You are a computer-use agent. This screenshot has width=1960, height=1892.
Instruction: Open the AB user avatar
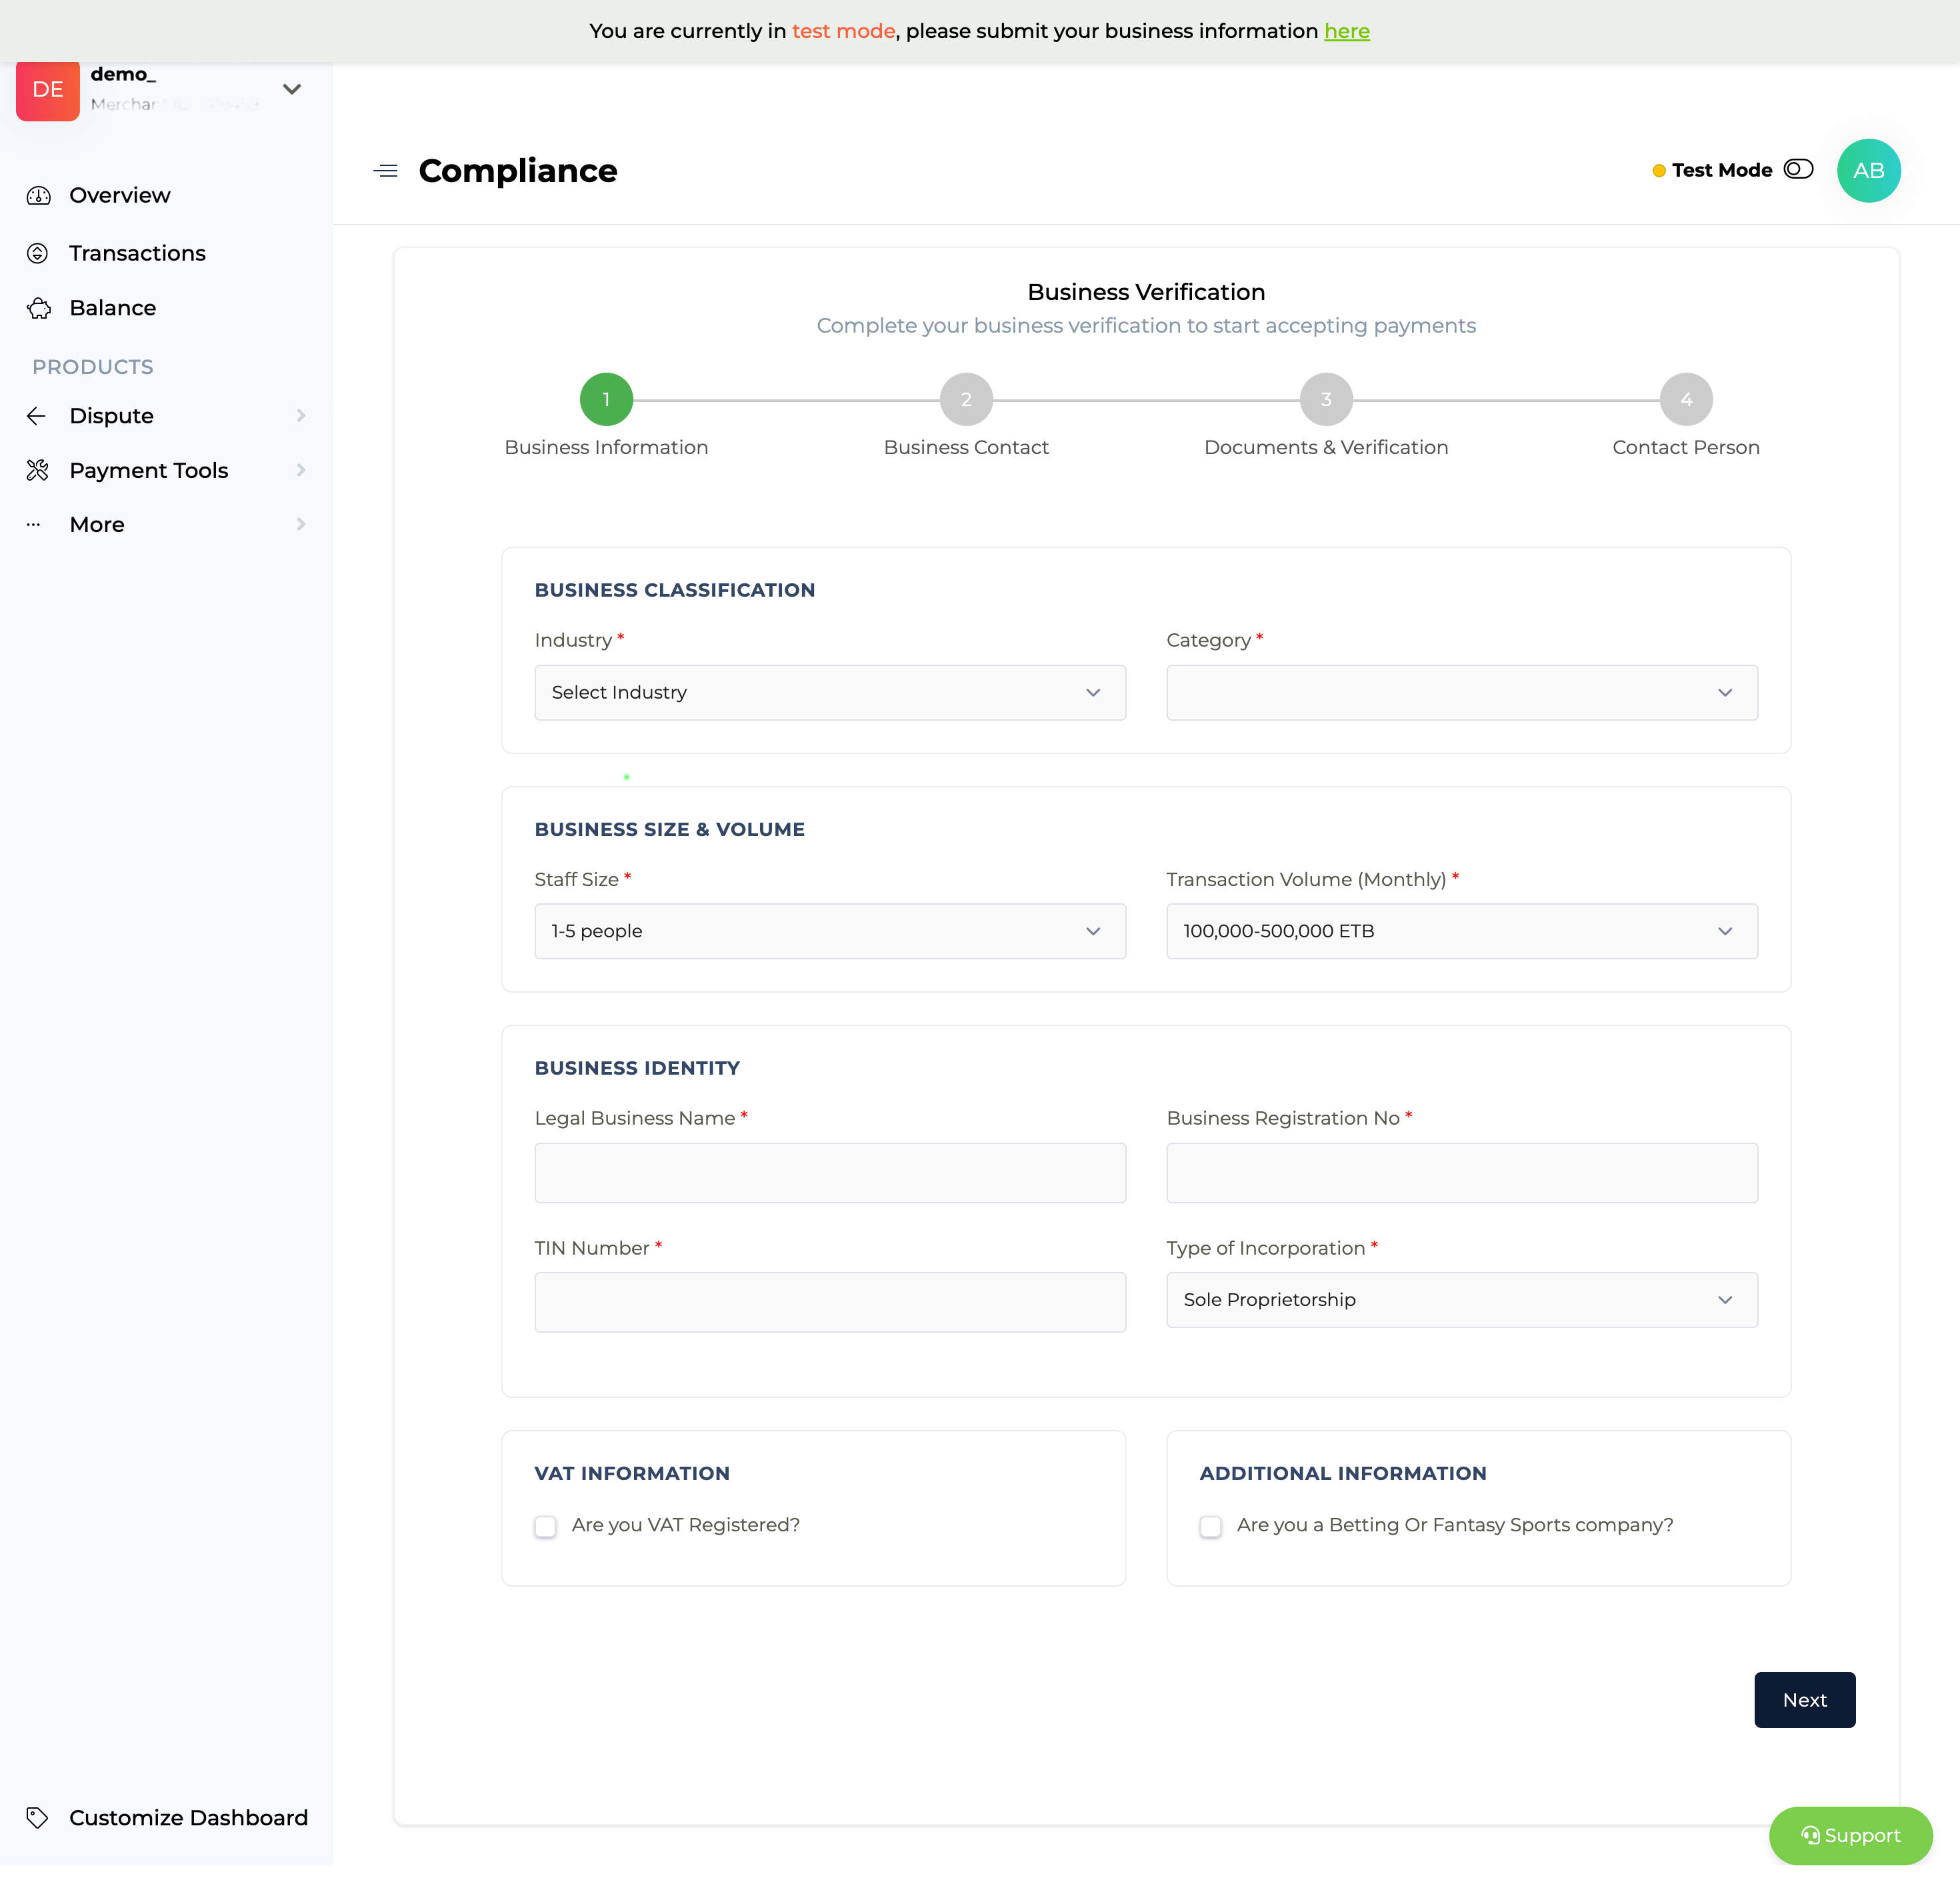1867,171
